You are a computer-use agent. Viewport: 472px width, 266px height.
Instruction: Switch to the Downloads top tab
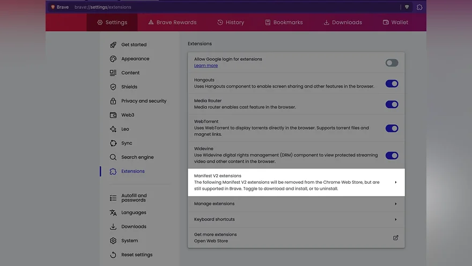tap(343, 23)
